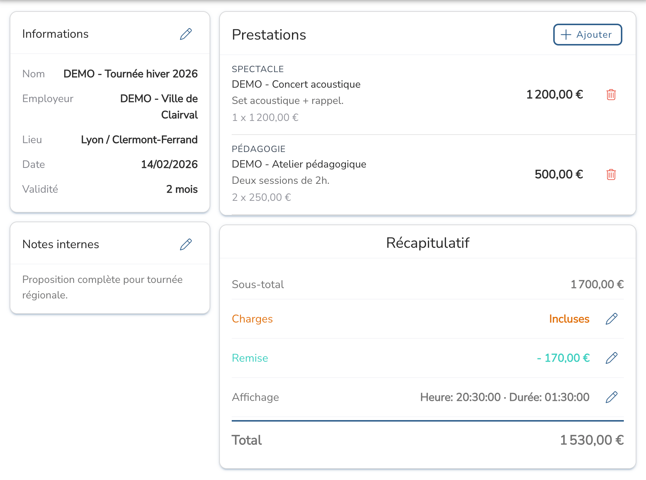646x480 pixels.
Task: Edit the Remise discount pencil
Action: (x=612, y=358)
